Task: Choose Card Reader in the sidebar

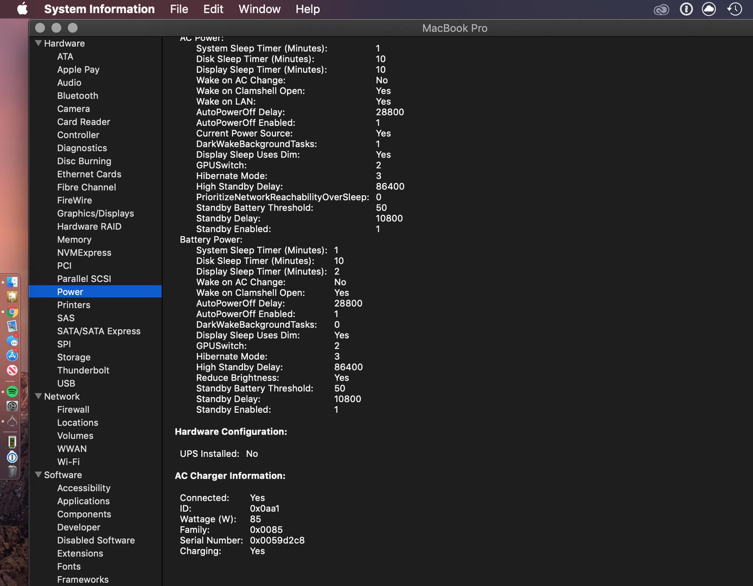Action: (x=84, y=122)
